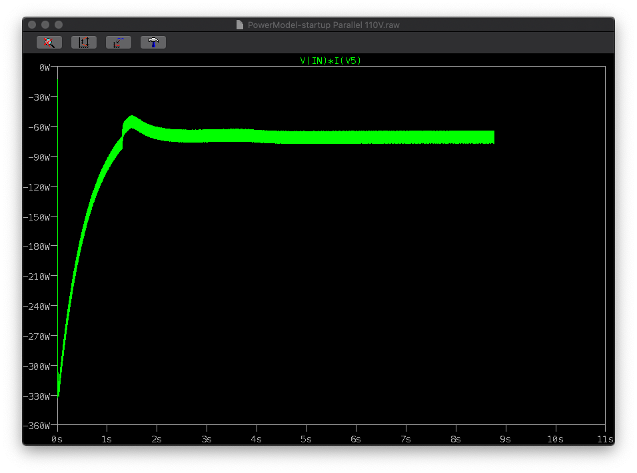
Task: Click the 0s time axis label
Action: click(x=57, y=439)
